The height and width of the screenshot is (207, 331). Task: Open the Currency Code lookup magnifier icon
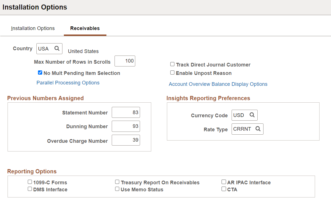(252, 115)
